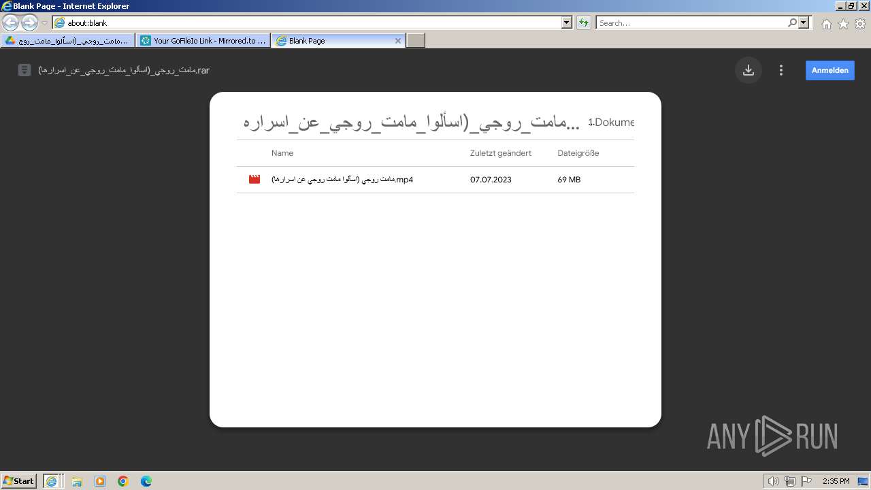This screenshot has height=490, width=871.
Task: Expand the address bar autocomplete dropdown
Action: point(567,22)
